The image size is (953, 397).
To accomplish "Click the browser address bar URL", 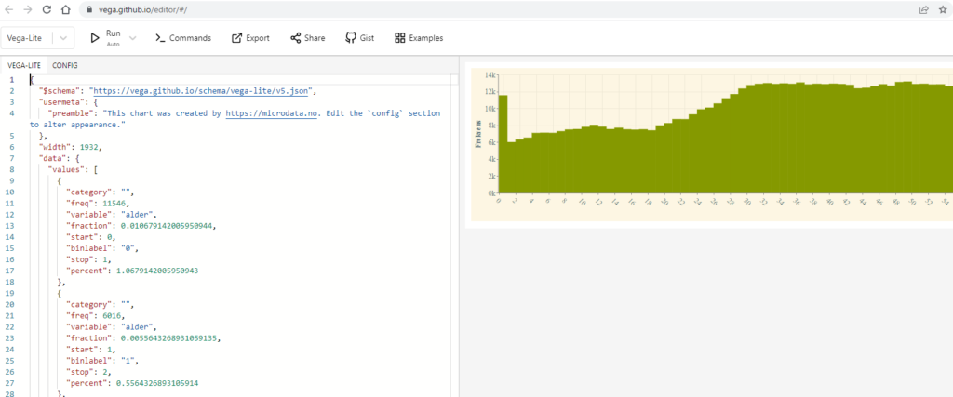I will 149,8.
